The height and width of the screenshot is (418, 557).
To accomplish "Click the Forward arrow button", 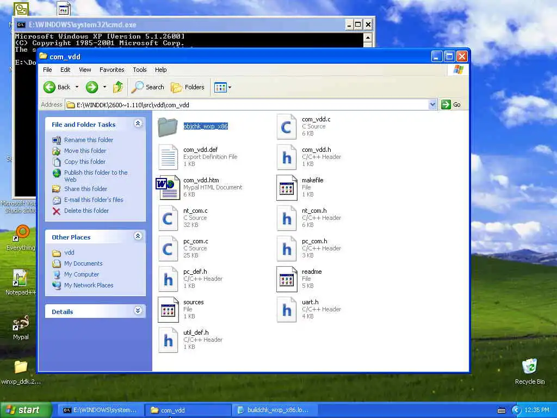I will tap(91, 87).
